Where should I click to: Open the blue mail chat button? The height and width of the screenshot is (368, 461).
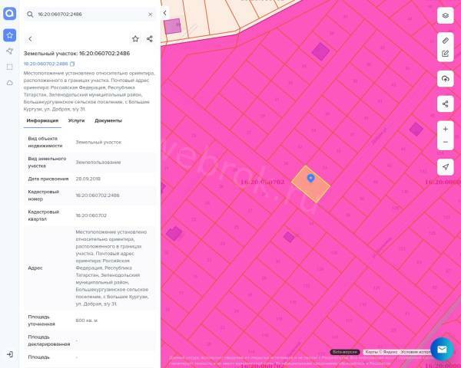(442, 350)
